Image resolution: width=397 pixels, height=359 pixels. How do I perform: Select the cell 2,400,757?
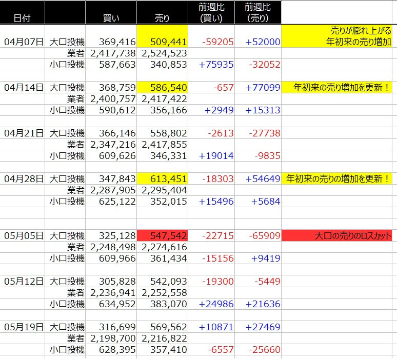pos(111,99)
